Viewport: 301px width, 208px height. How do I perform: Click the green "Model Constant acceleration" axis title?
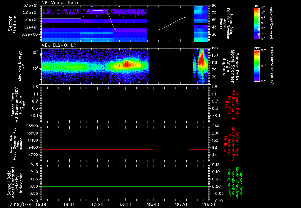[x=235, y=183]
